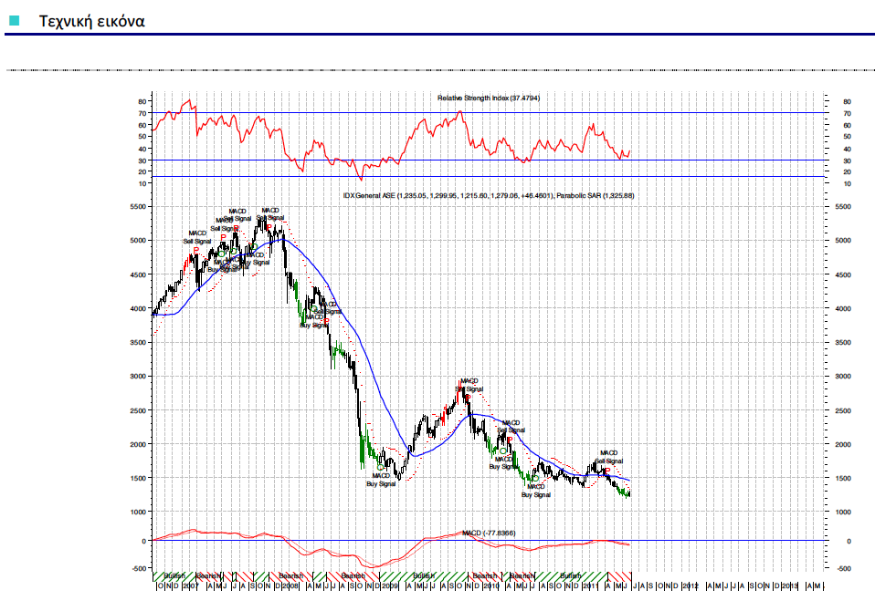Viewport: 875px width, 611px height.
Task: Click the 'Relative Strength Index (37.4794)' label
Action: pos(489,98)
